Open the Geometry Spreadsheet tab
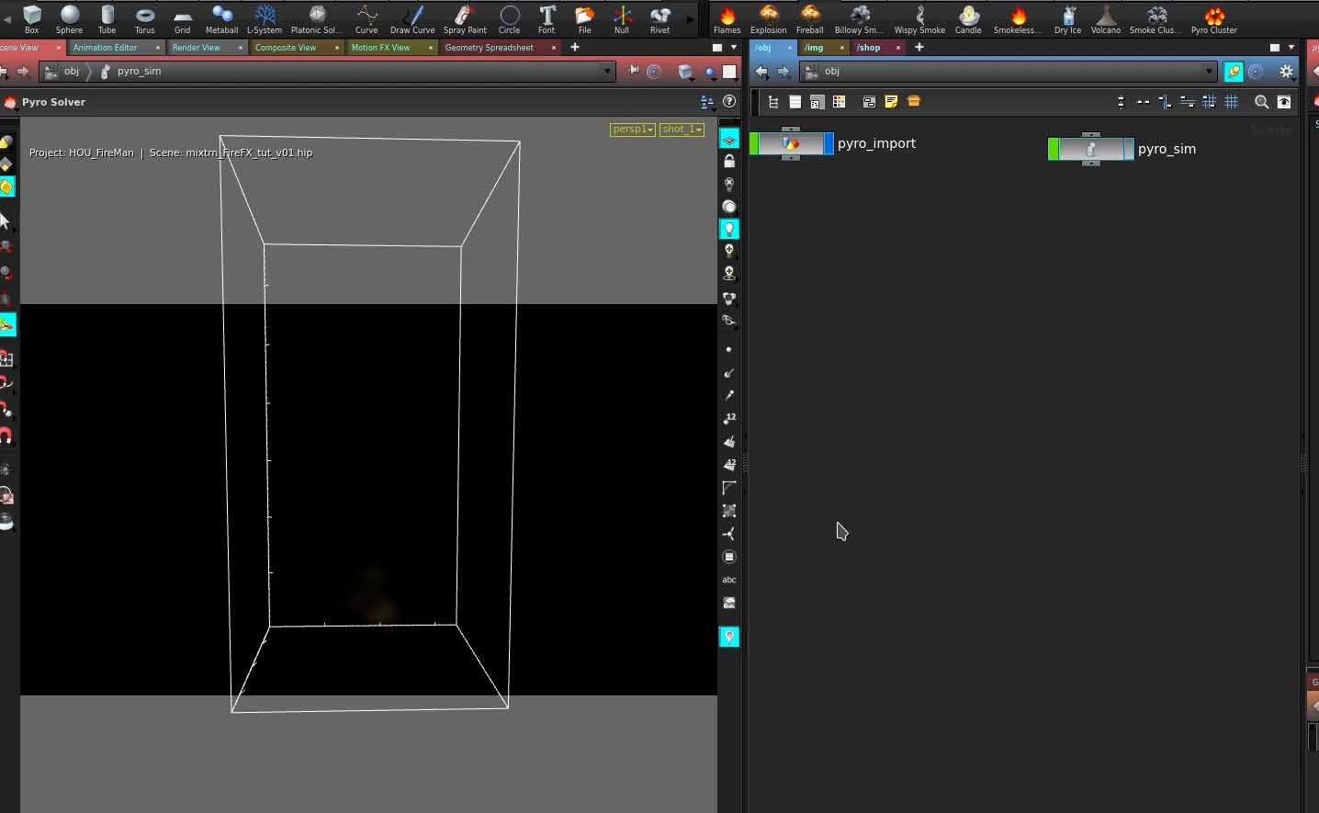 (489, 48)
